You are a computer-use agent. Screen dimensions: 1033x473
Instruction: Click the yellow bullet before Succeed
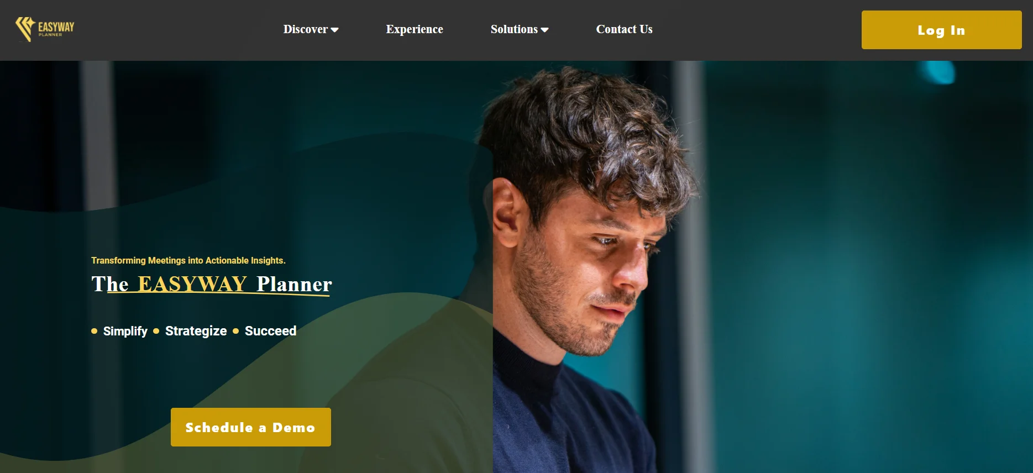(x=236, y=331)
